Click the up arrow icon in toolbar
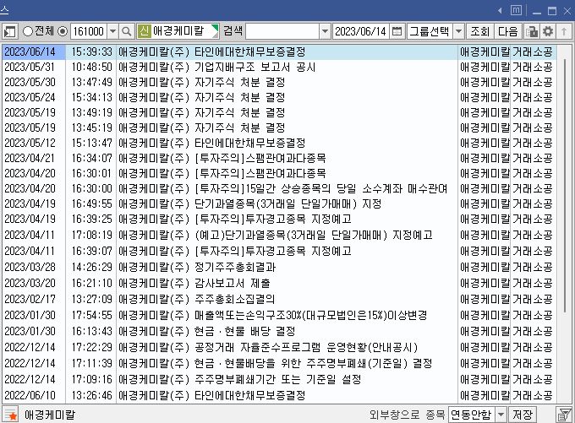The height and width of the screenshot is (423, 575). pyautogui.click(x=564, y=31)
